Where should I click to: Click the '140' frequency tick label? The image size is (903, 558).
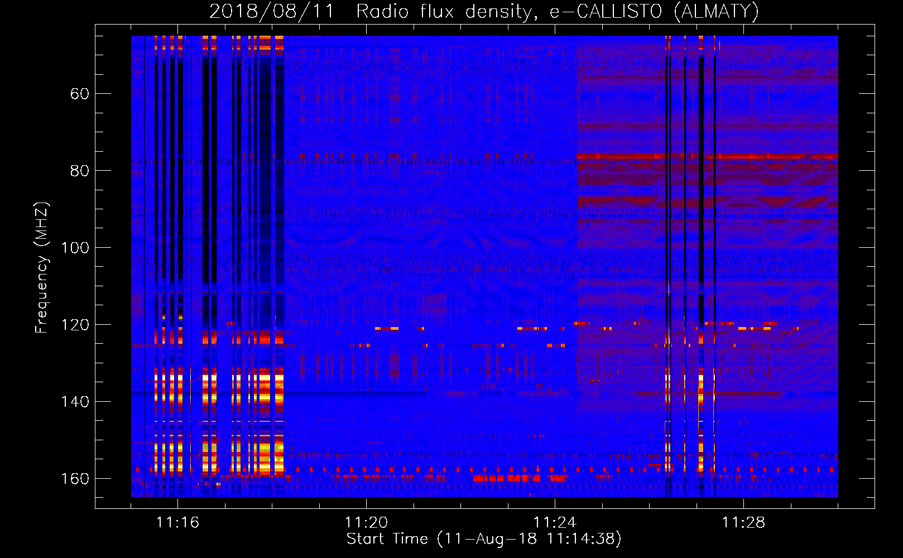coord(75,402)
